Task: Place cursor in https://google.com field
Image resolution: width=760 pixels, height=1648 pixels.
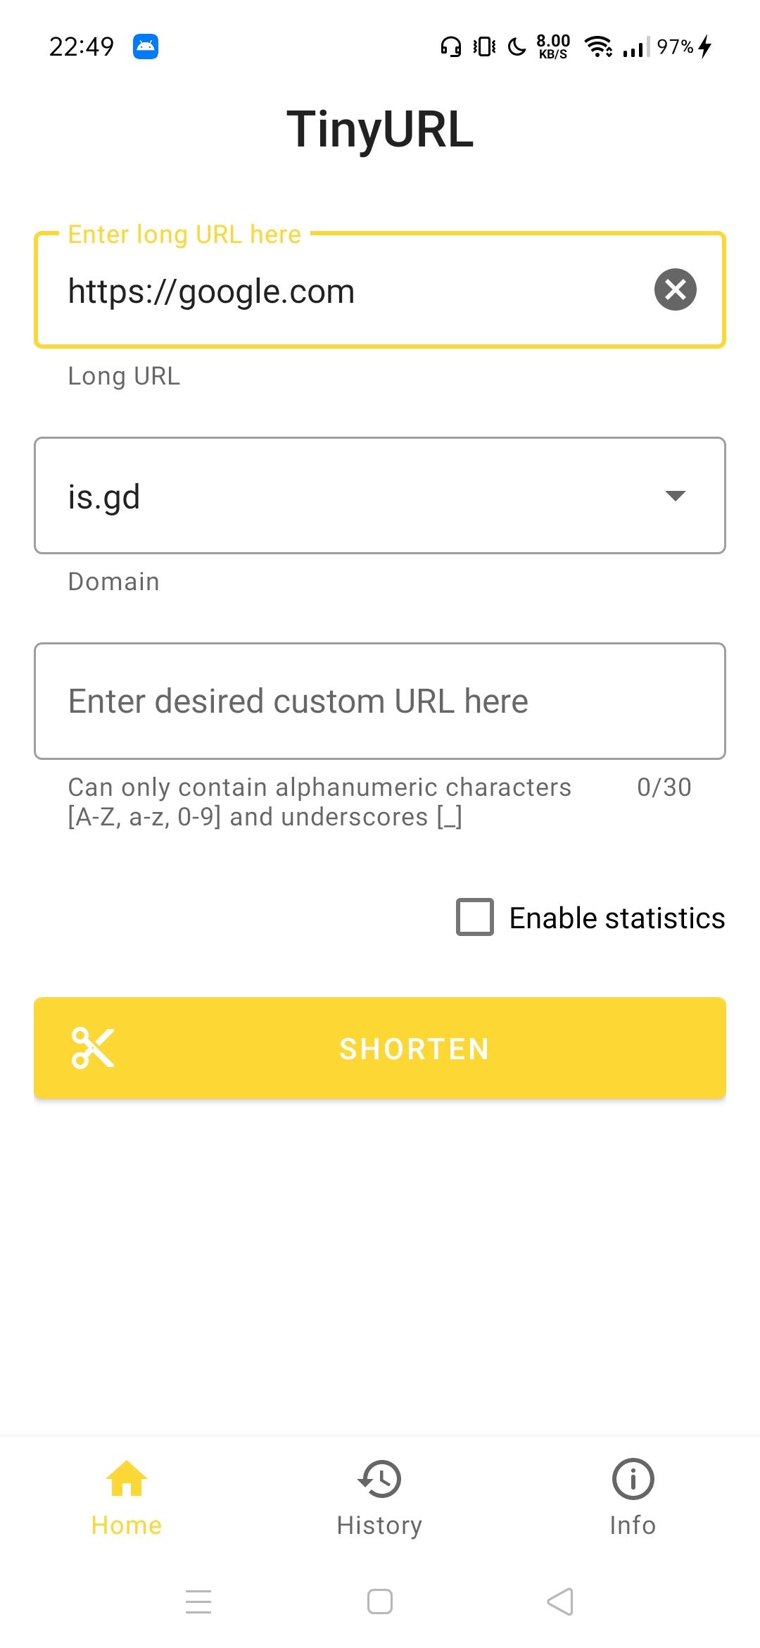Action: (x=345, y=290)
